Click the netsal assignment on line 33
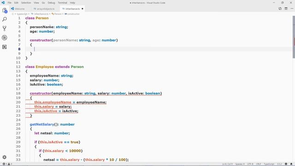This screenshot has height=166, width=295. coord(86,160)
